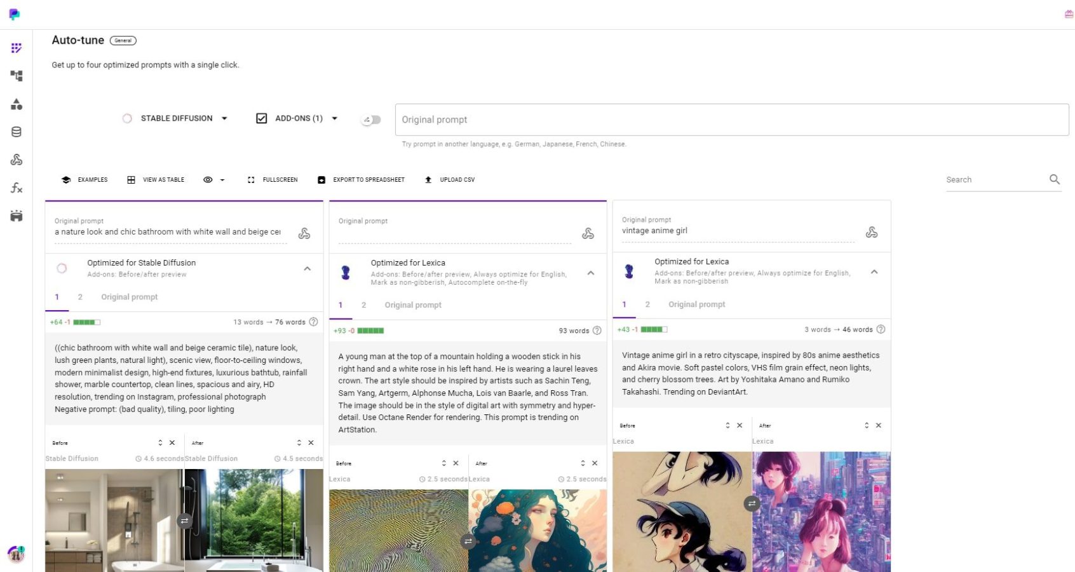Open the webhook icon in the left sidebar

click(x=17, y=160)
